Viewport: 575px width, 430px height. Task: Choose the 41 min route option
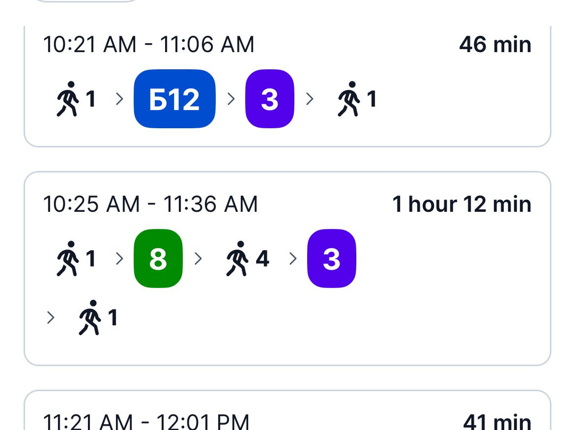[497, 421]
